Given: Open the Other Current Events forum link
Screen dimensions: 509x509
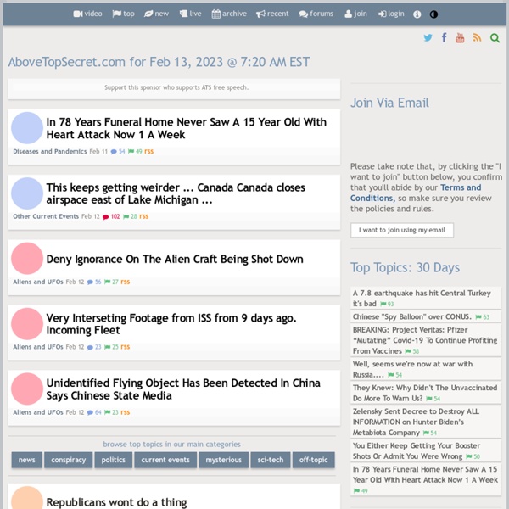Looking at the screenshot, I should point(46,216).
